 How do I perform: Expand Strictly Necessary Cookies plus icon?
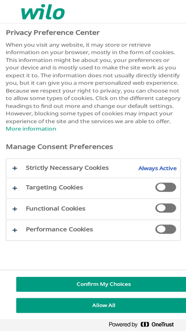coord(14,168)
